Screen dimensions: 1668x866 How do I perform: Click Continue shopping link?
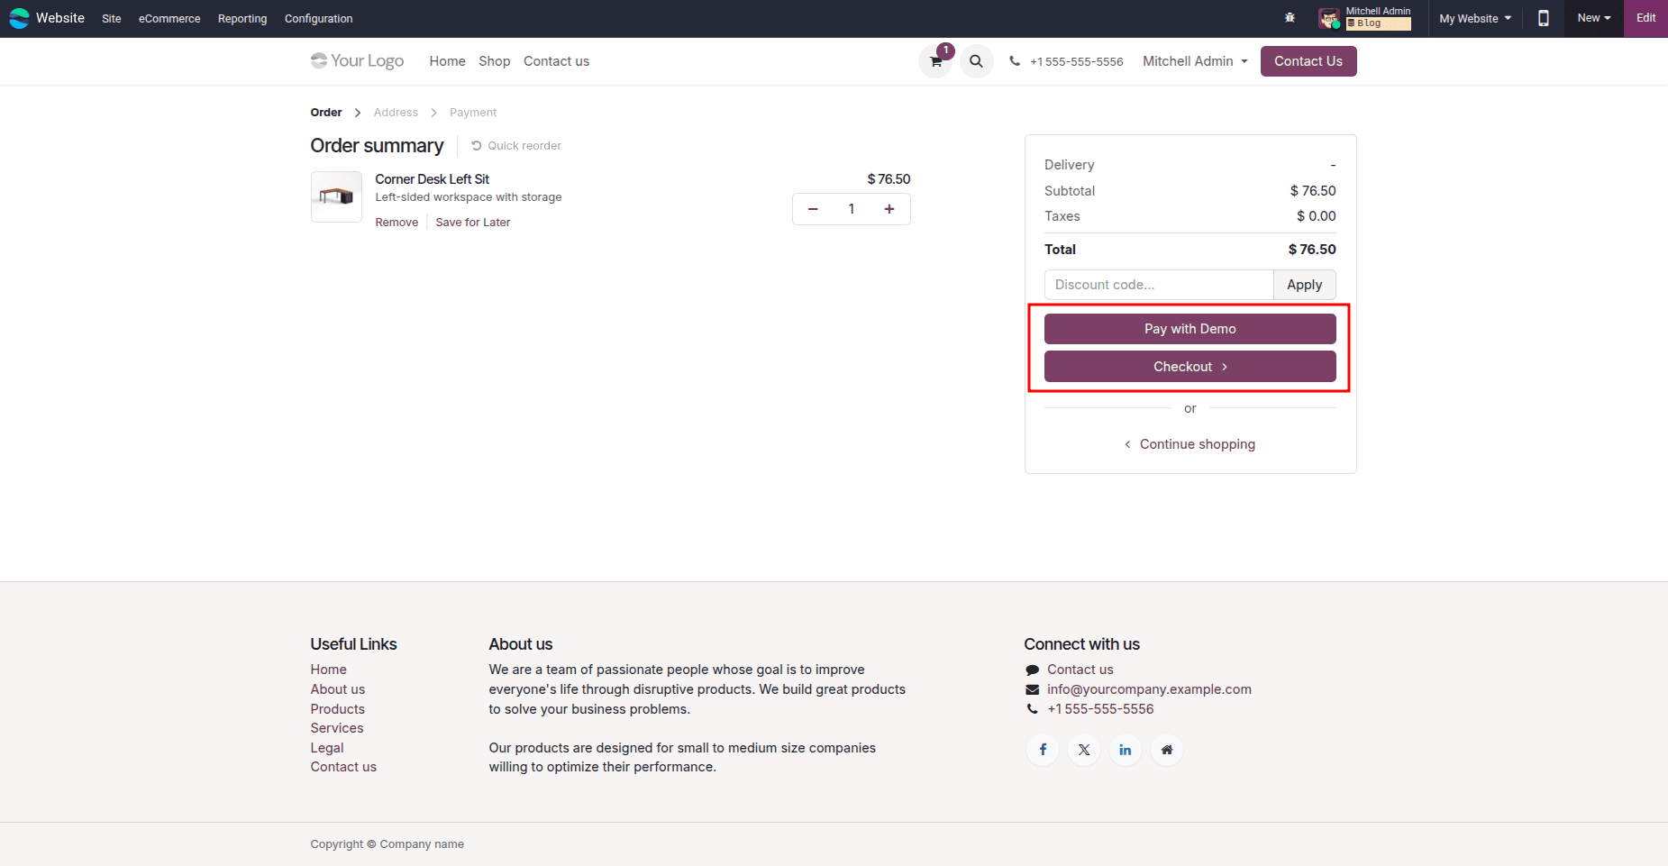click(x=1190, y=444)
